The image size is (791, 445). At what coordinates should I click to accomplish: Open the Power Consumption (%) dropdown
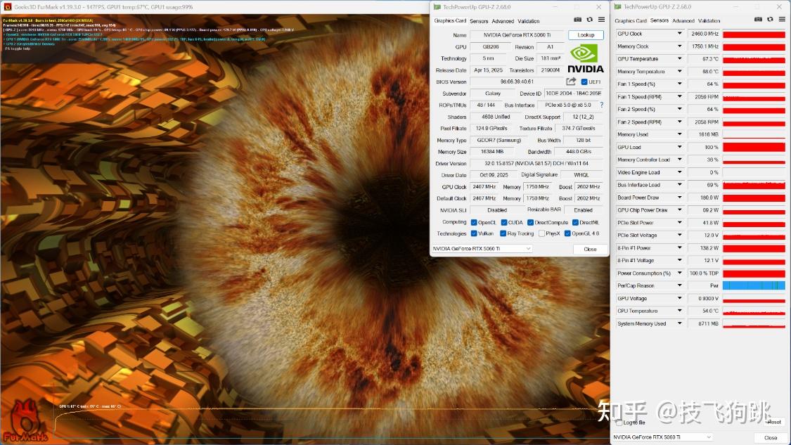click(x=679, y=273)
